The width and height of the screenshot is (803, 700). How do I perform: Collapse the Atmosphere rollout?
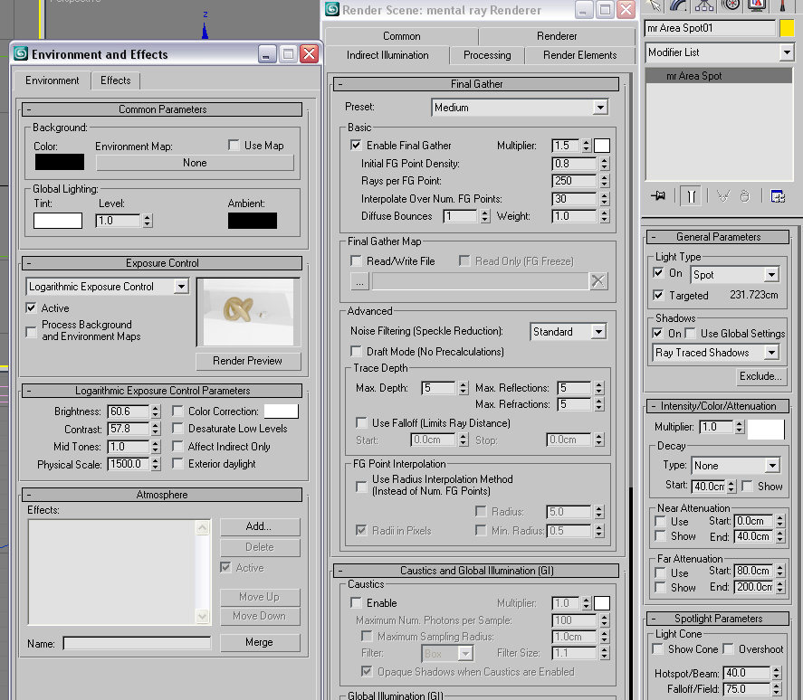click(x=162, y=495)
